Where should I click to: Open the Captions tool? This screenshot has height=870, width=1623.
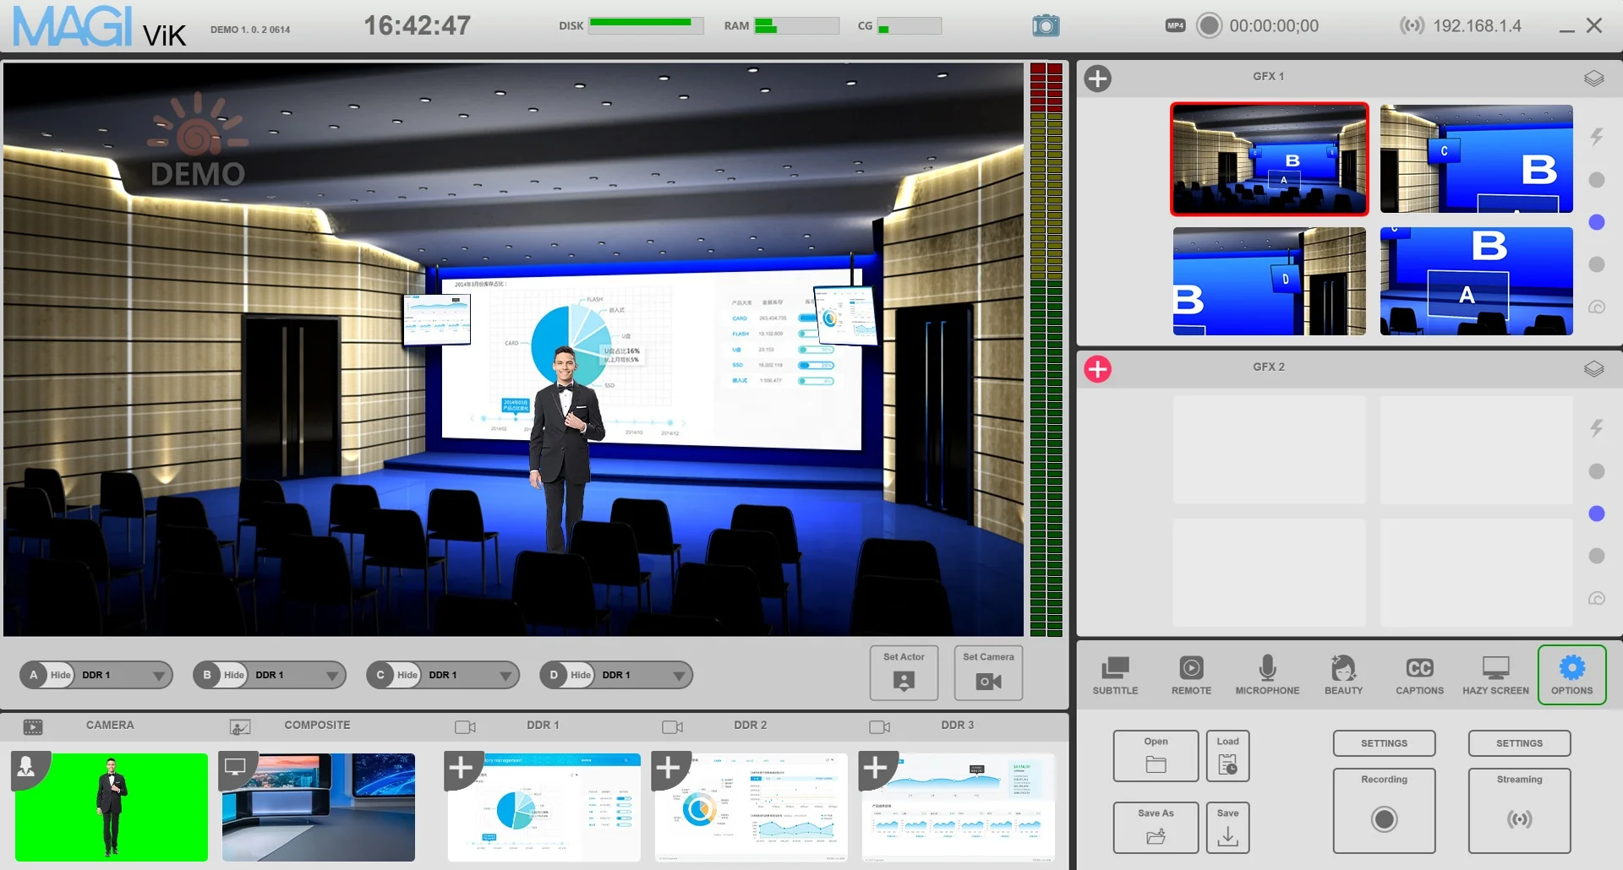click(x=1419, y=675)
